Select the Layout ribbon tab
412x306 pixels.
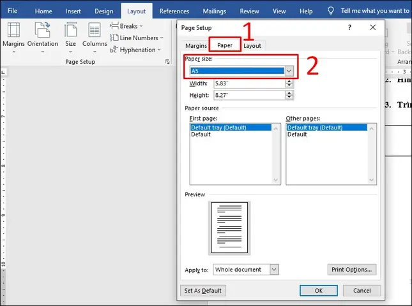pyautogui.click(x=136, y=11)
